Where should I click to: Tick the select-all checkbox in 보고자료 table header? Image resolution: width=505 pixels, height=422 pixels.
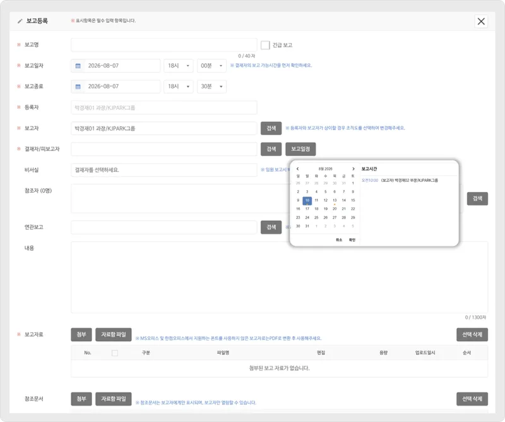pyautogui.click(x=115, y=353)
